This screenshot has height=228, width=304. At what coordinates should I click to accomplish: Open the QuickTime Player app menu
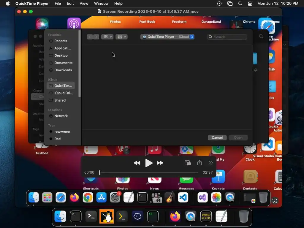32,4
